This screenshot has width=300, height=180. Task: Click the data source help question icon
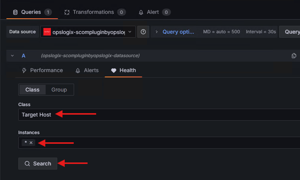click(143, 32)
